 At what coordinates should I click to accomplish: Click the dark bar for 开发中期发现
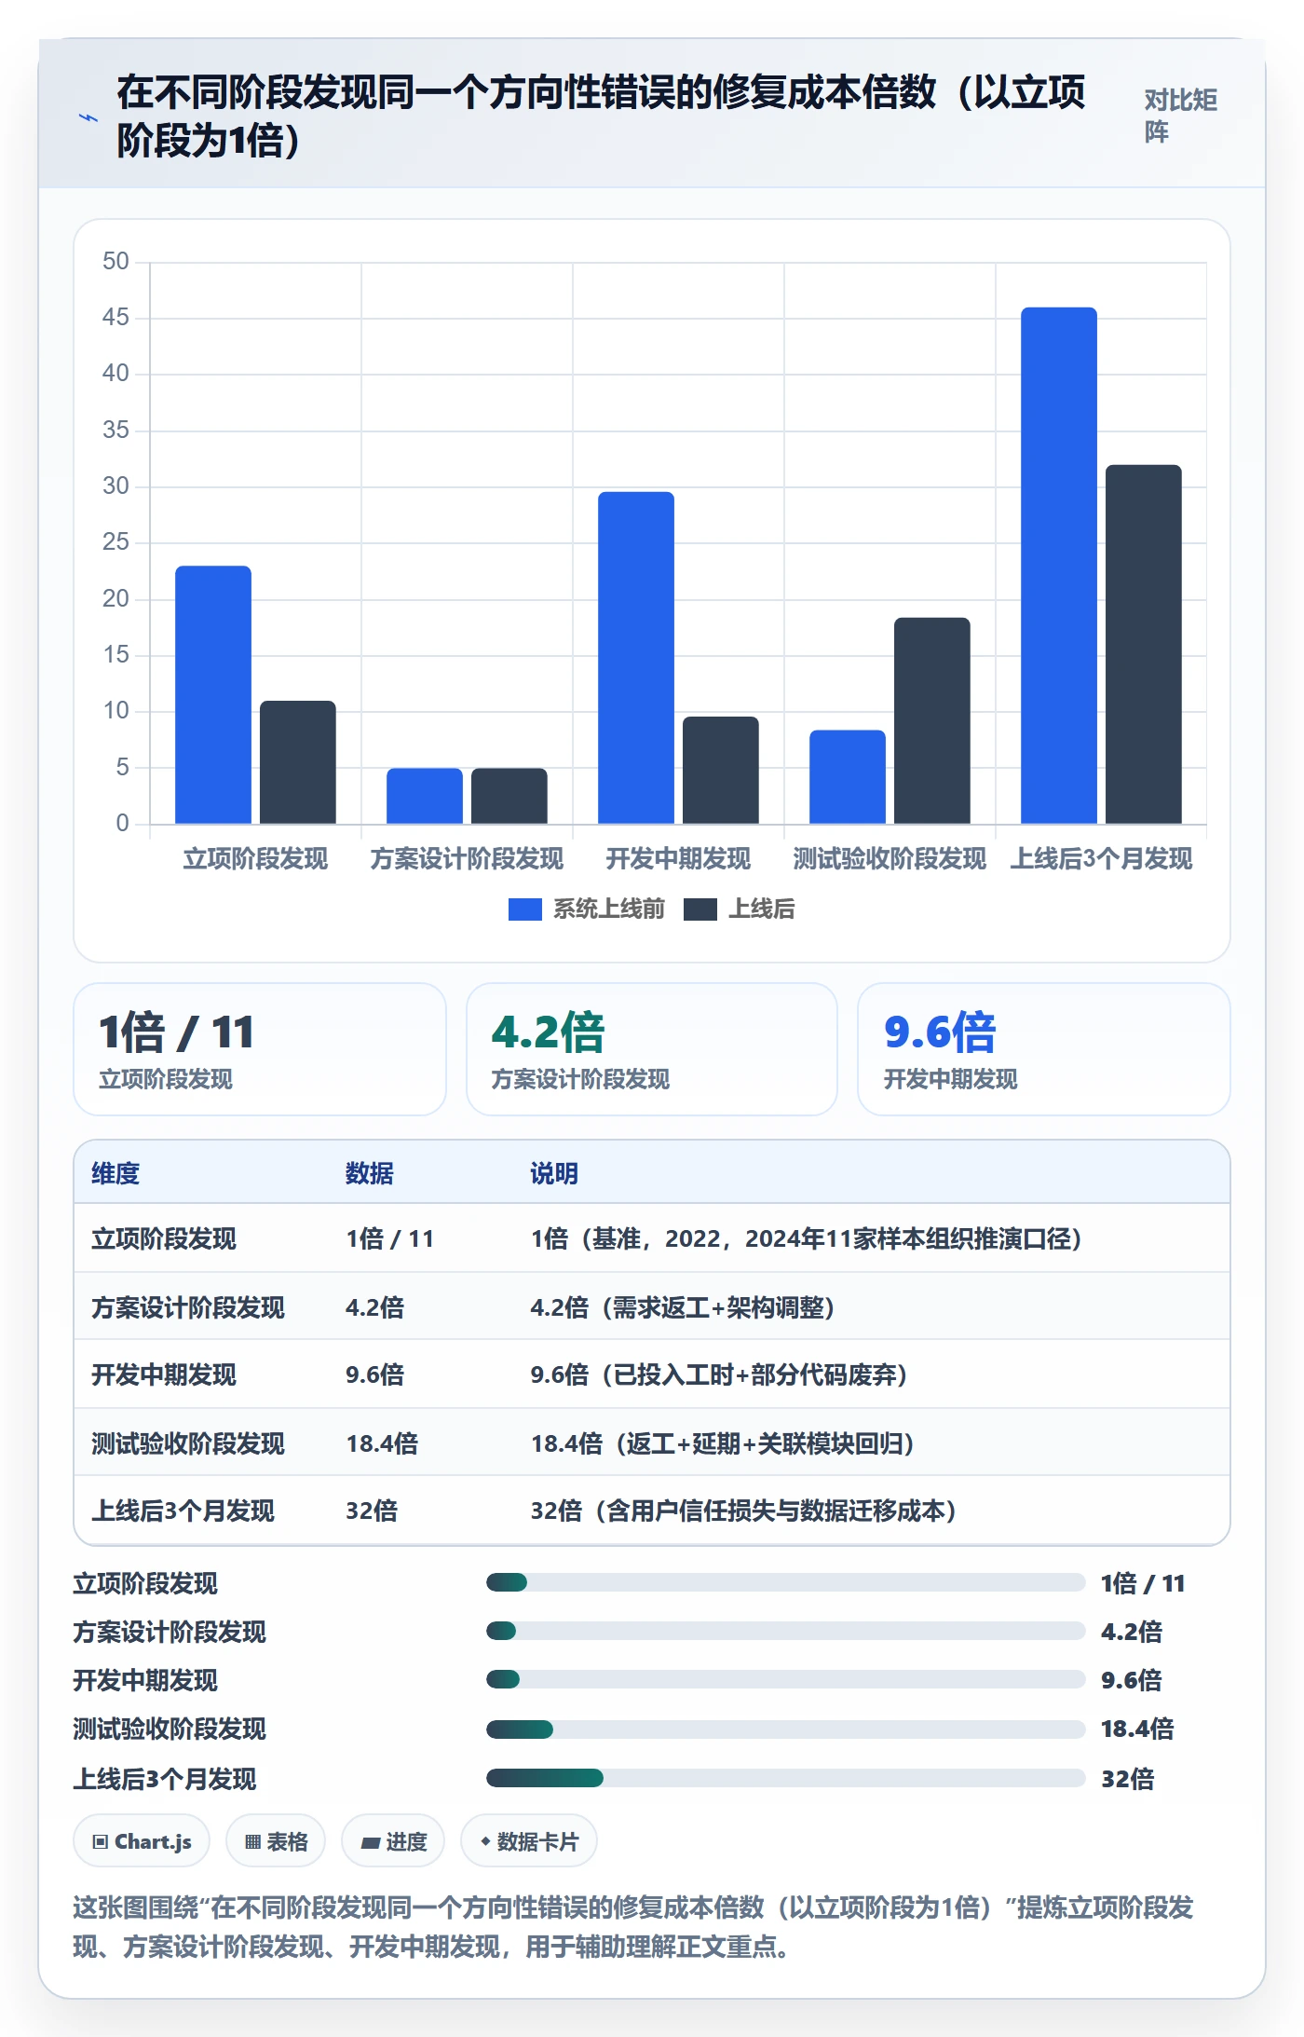pos(721,770)
